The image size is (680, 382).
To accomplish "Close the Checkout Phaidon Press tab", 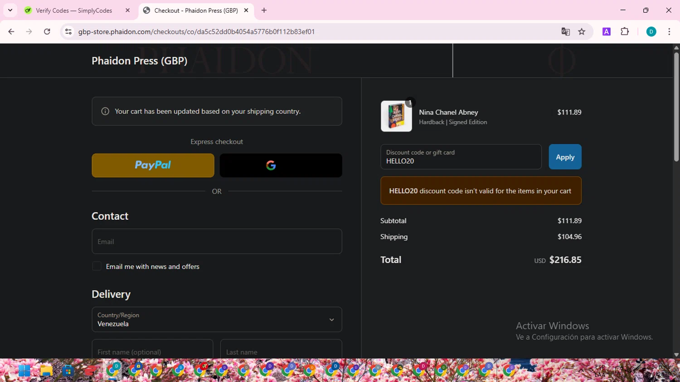I will click(x=246, y=10).
